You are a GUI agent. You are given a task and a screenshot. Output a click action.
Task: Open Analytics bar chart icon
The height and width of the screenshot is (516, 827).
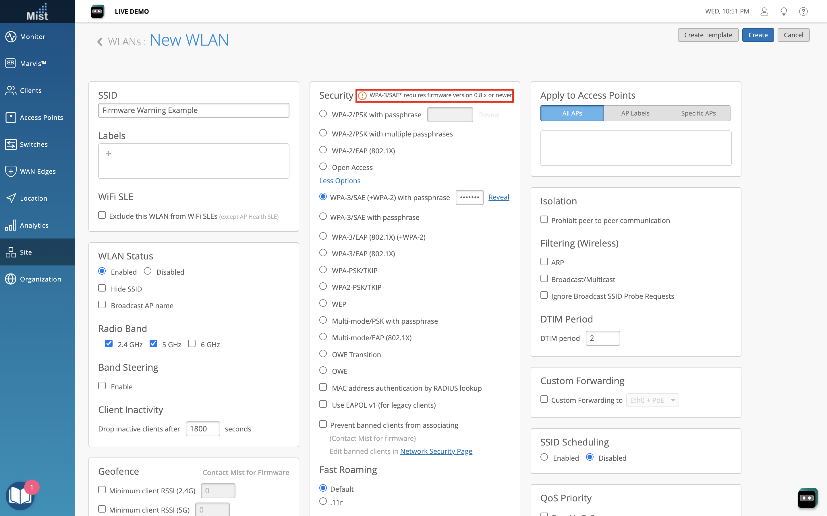[x=11, y=225]
